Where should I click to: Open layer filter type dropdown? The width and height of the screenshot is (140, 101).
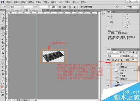click(112, 53)
